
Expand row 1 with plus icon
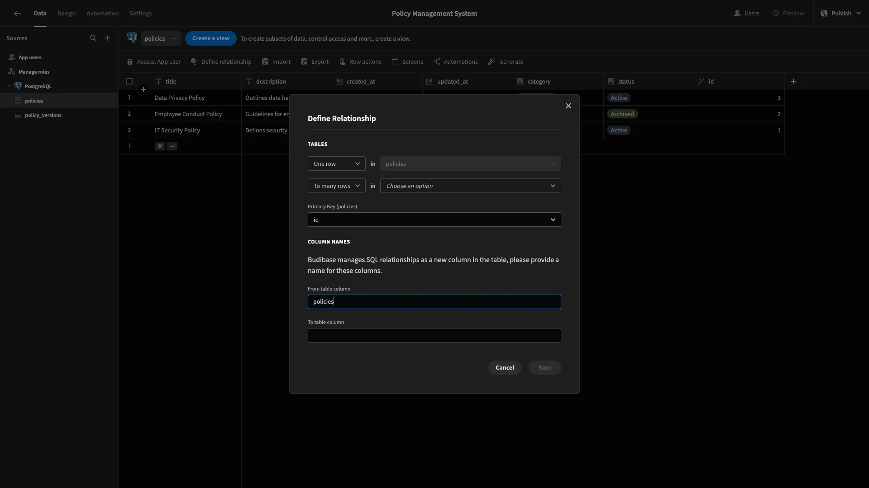tap(143, 90)
